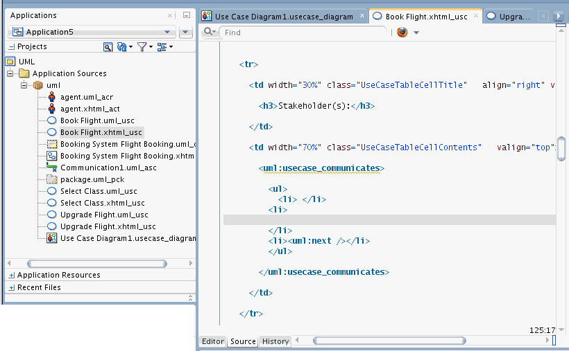Open the Refresh icon dropdown arrow
Viewport: 569px width, 351px height.
click(x=130, y=46)
